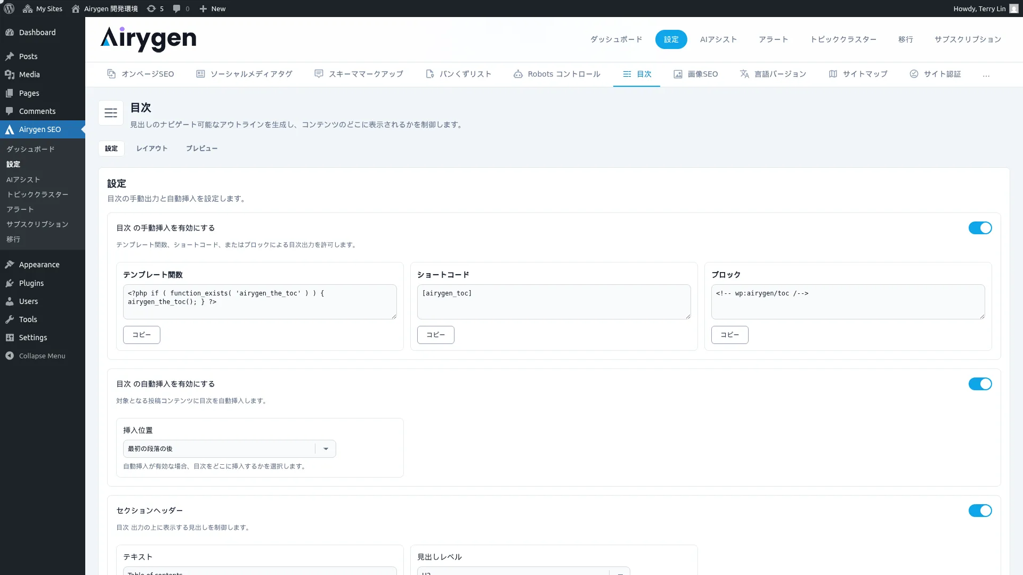Click the オンページSEO tab icon
Viewport: 1023px width, 575px height.
click(111, 74)
